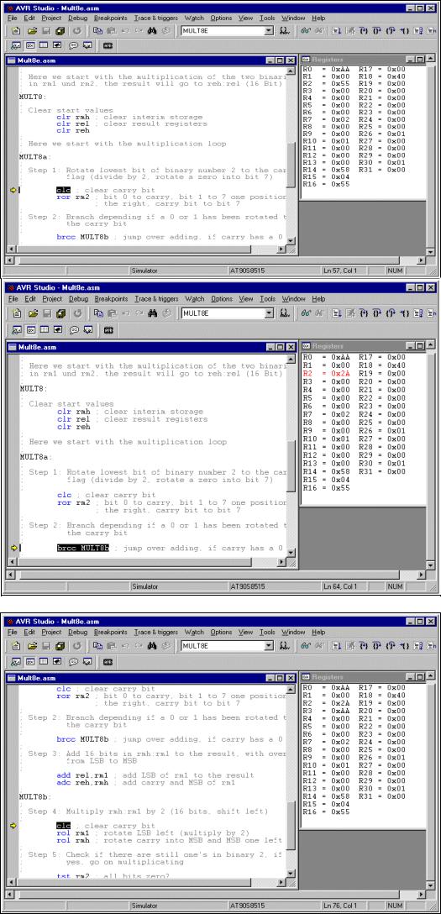This screenshot has width=441, height=914.
Task: Open Options menu in bottom AVR Studio window
Action: [222, 632]
